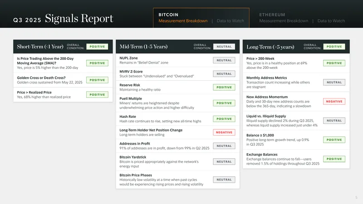Click NEUTRAL badge for Addresses in Profit

click(224, 146)
